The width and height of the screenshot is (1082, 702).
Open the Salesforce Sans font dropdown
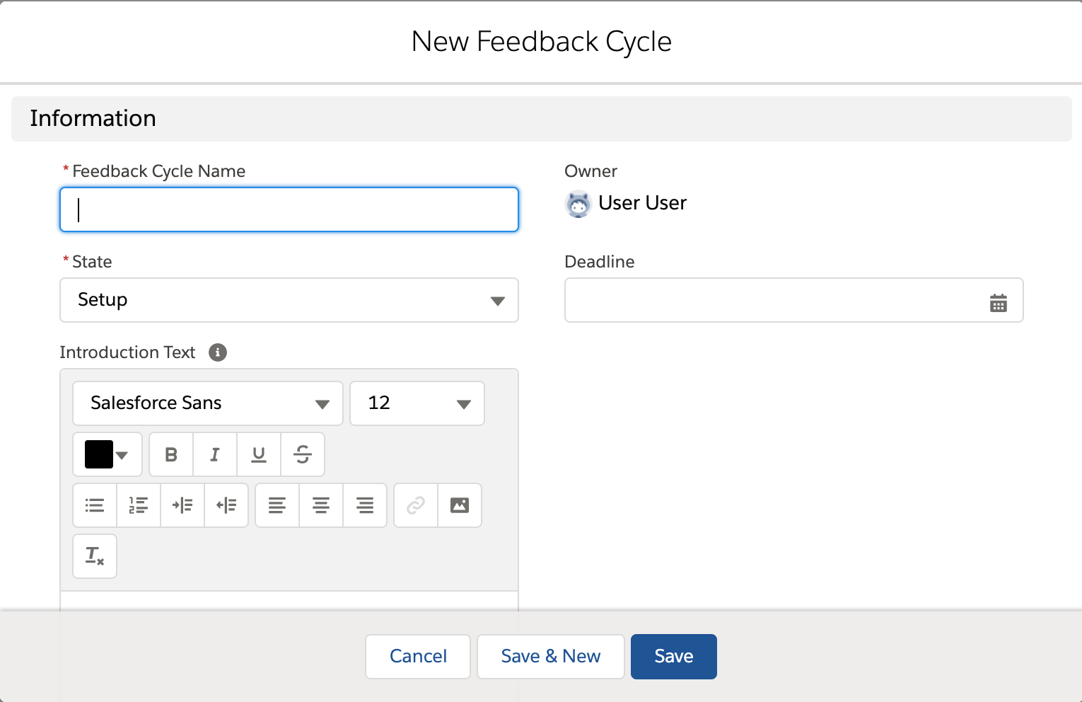208,403
